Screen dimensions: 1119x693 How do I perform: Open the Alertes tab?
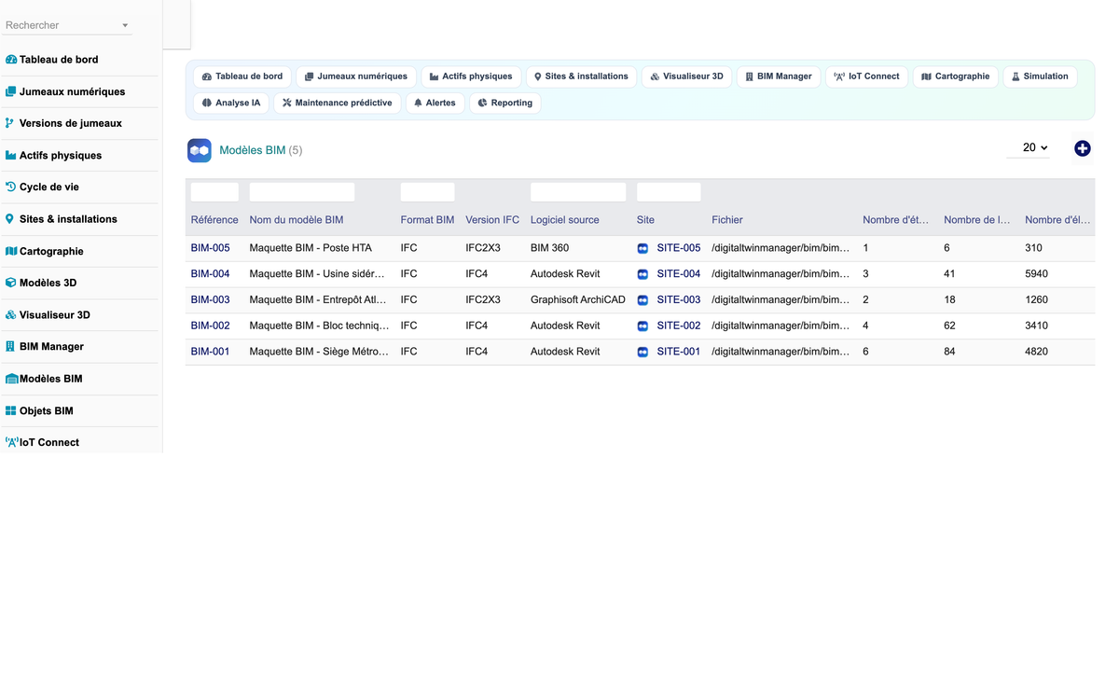pyautogui.click(x=435, y=103)
